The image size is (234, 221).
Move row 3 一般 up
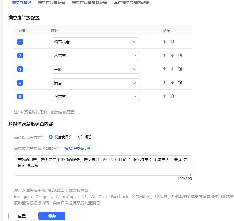(x=165, y=69)
